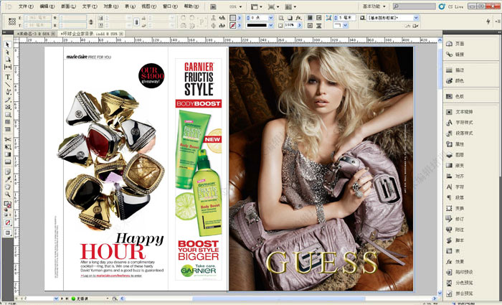This screenshot has height=305, width=502.
Task: Click the fill color swatch in control panel
Action: coord(233,18)
